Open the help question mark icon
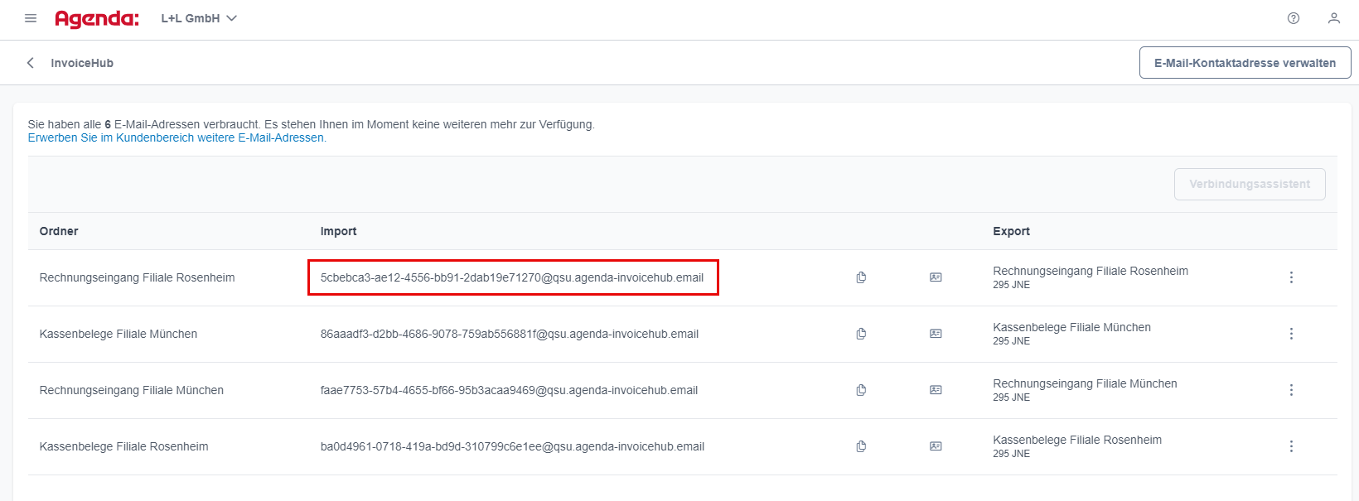Viewport: 1359px width, 501px height. [x=1294, y=18]
